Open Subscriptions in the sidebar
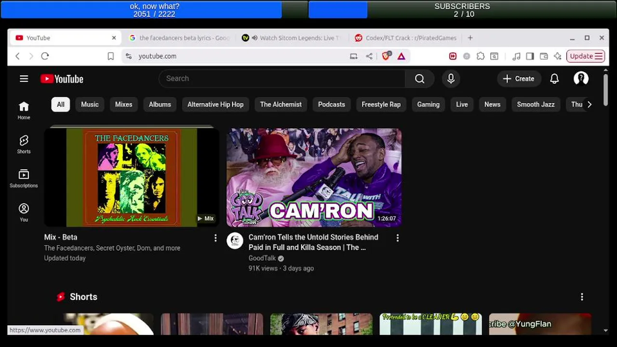 [x=24, y=178]
